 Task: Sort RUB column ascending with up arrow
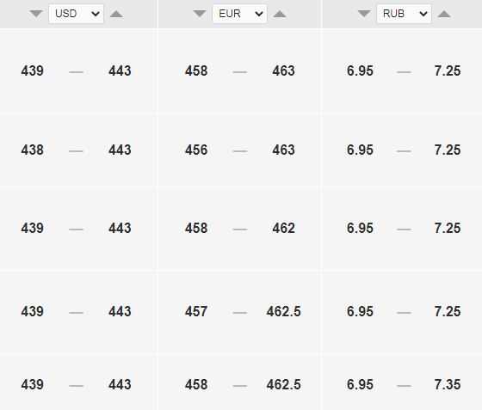point(444,14)
